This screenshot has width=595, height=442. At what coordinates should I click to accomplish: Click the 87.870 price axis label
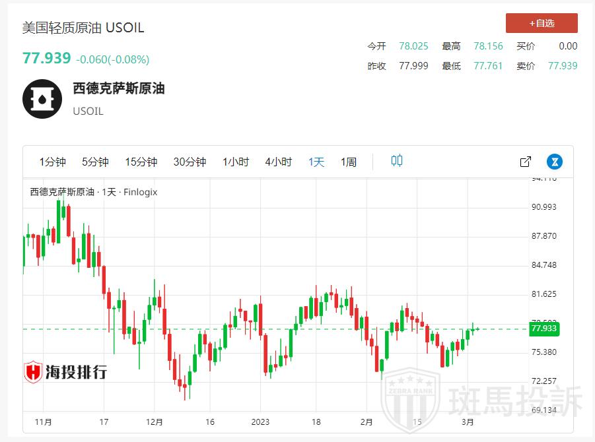tap(543, 236)
